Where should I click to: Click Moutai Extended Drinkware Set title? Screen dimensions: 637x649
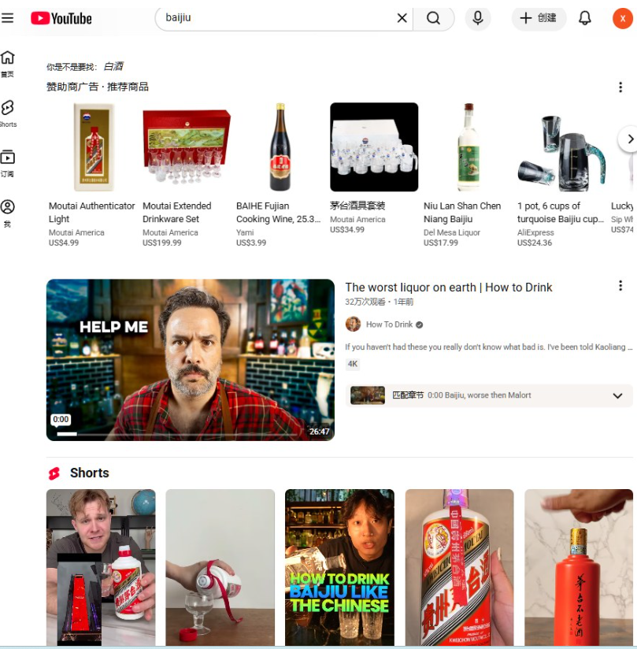click(177, 213)
